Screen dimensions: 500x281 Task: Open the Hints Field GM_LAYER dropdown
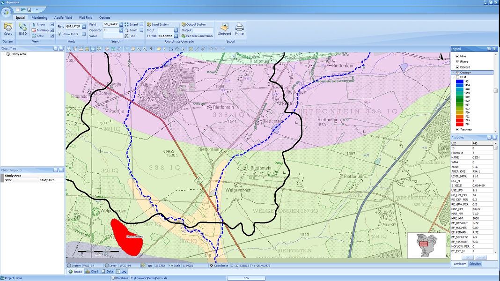tap(84, 26)
